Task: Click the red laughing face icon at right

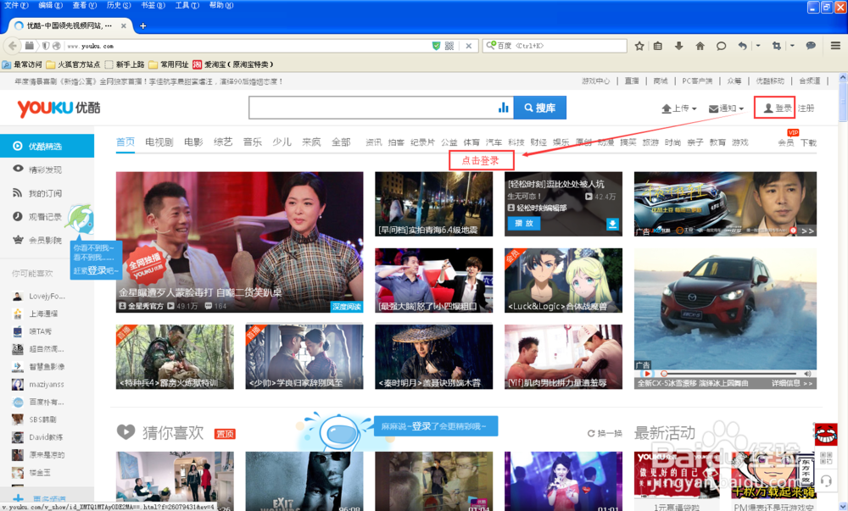Action: tap(826, 434)
